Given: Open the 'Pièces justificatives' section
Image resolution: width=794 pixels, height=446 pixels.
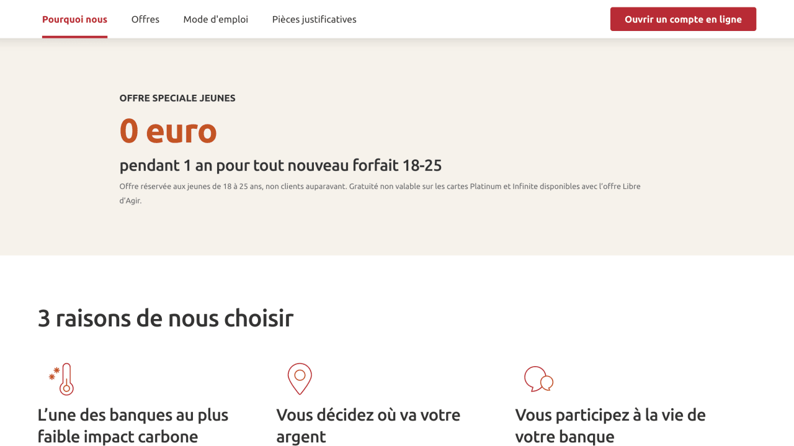Looking at the screenshot, I should (314, 19).
